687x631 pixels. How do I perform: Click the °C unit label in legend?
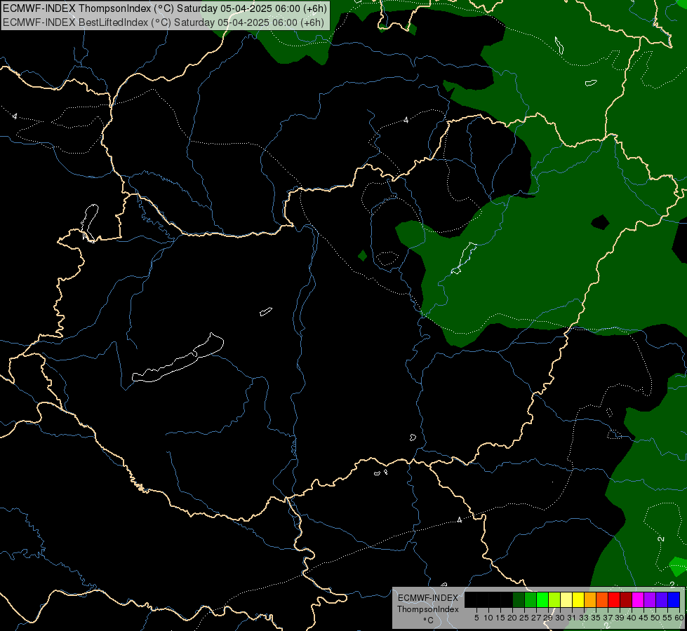coord(429,620)
